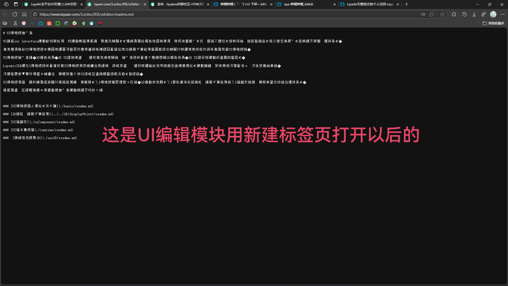Screen dimensions: 508x286
Task: Open a new tab with plus button
Action: (x=406, y=4)
